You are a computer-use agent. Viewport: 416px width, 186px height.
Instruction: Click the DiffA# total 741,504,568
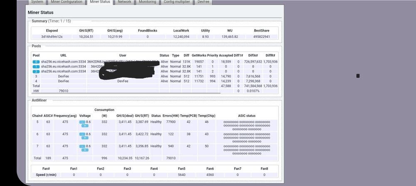tap(253, 86)
